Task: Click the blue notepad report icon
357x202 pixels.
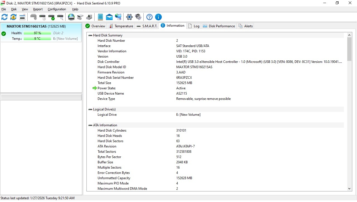Action: tap(100, 17)
